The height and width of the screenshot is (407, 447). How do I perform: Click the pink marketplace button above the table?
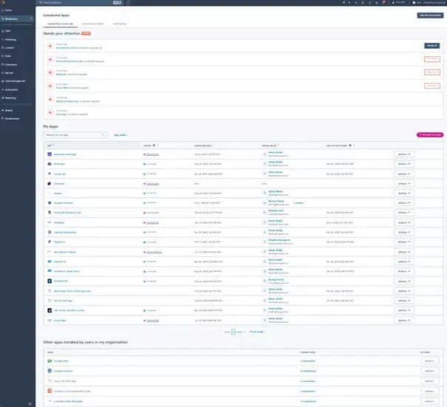pos(430,135)
